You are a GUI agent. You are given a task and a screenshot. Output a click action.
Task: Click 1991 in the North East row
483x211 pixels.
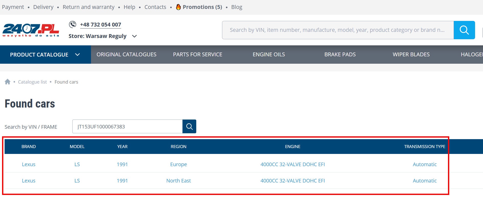122,181
